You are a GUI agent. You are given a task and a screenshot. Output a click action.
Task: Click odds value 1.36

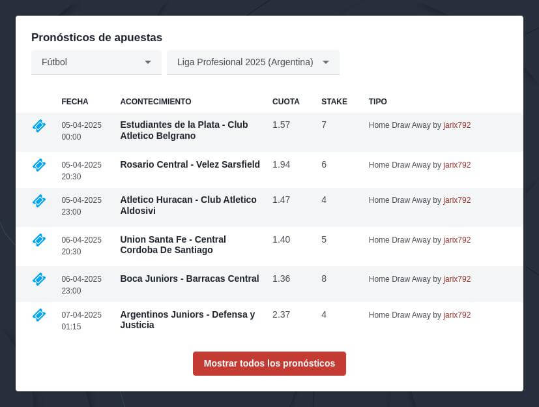pyautogui.click(x=281, y=279)
